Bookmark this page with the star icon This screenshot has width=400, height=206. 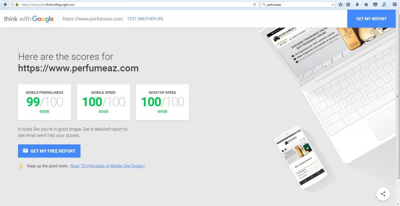(340, 5)
